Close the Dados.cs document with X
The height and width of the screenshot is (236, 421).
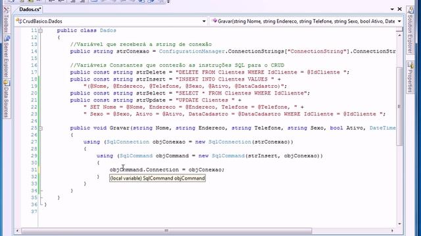point(399,9)
